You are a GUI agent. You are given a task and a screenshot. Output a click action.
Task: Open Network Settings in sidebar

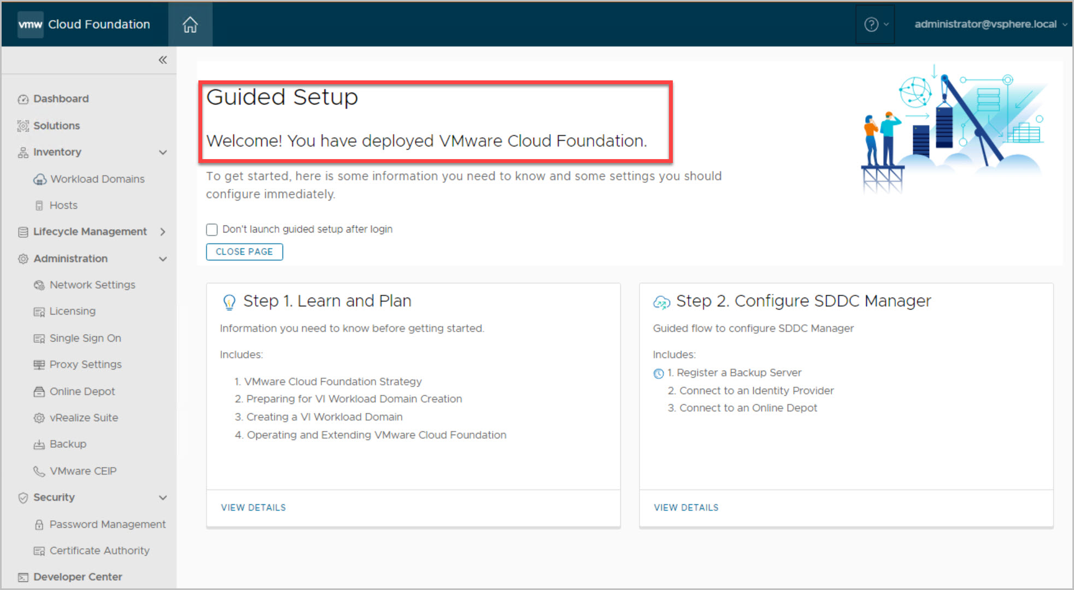point(92,285)
